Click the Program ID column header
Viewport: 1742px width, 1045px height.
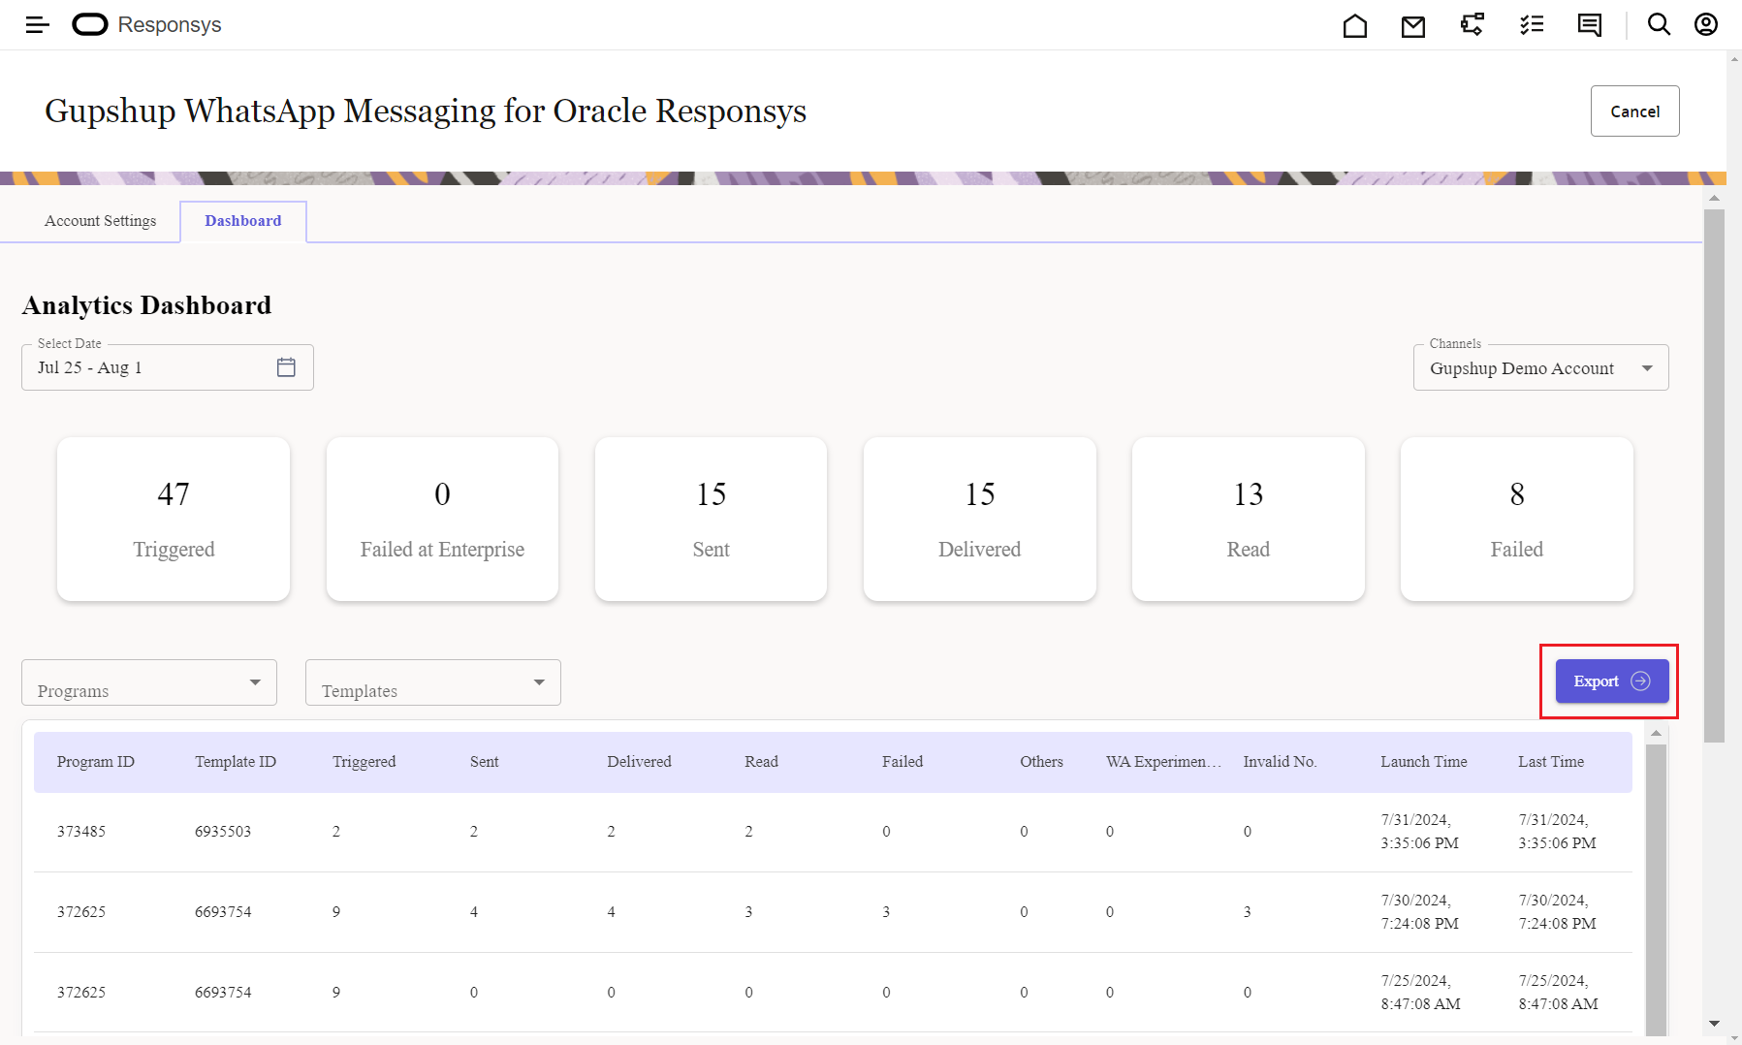[96, 762]
